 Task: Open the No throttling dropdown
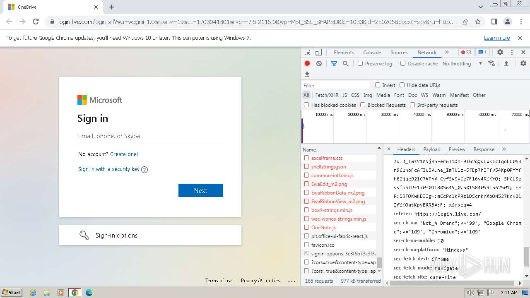[462, 63]
